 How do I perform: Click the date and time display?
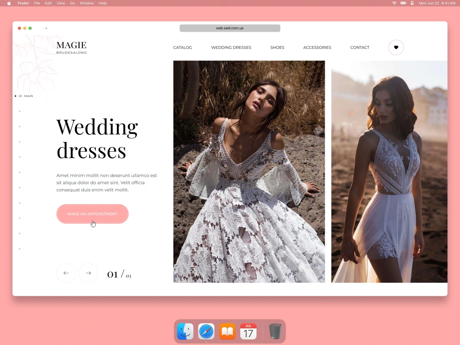(437, 3)
